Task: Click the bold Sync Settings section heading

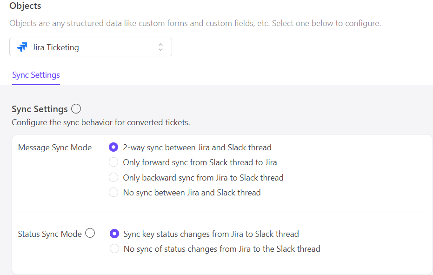Action: 40,109
